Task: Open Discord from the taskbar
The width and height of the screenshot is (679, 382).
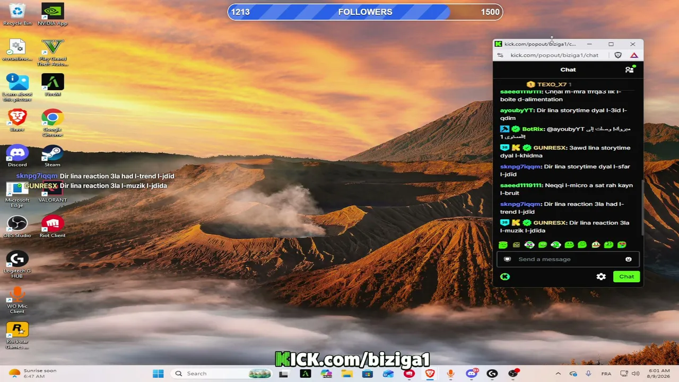Action: point(471,374)
